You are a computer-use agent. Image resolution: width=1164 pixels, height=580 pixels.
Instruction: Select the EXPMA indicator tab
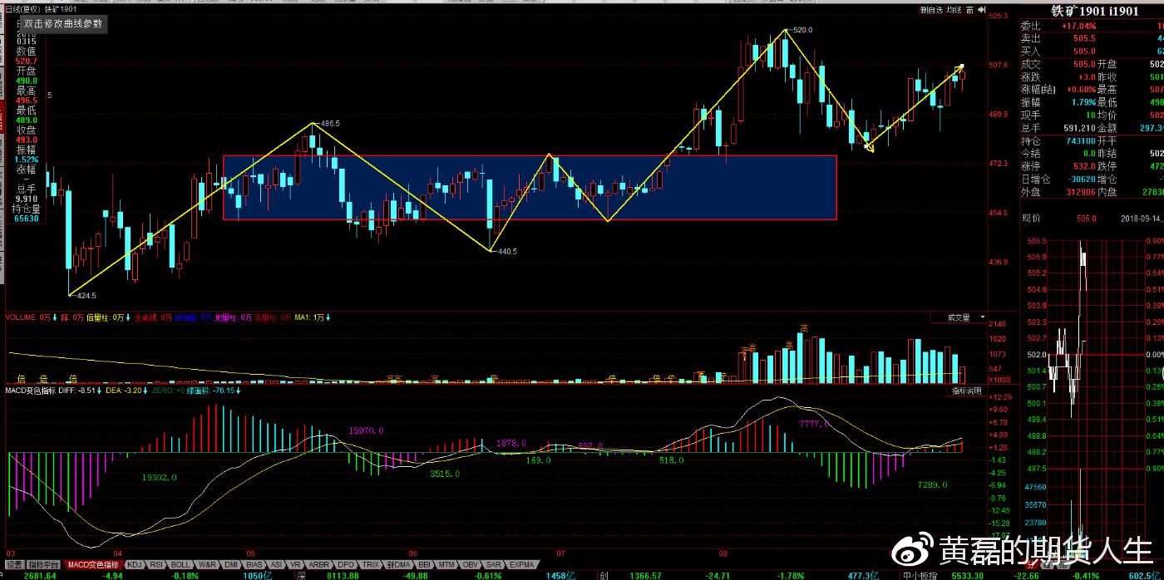[521, 565]
